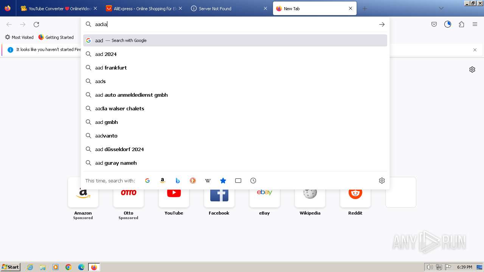
Task: Open the Firefox application menu
Action: 475,24
